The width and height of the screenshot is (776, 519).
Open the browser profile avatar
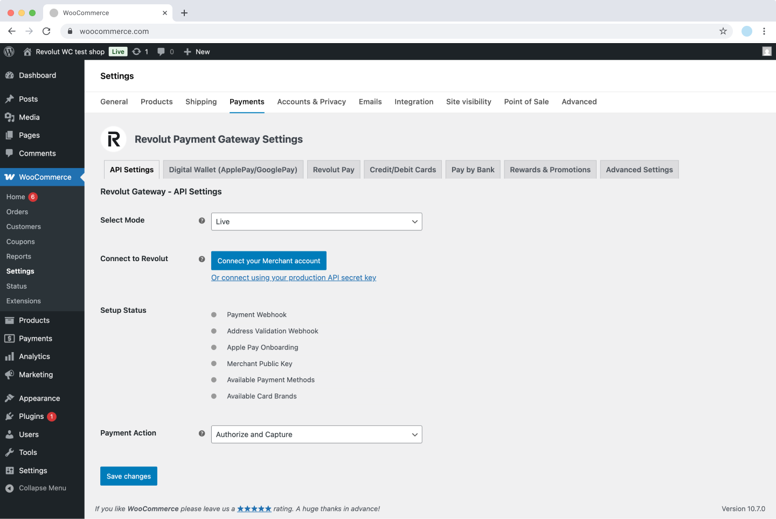(747, 31)
